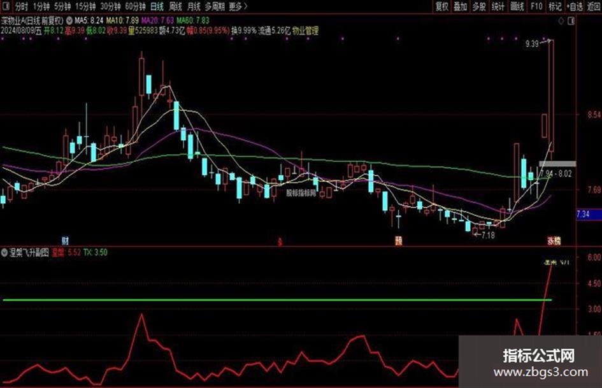The image size is (602, 388).
Task: Click the MA10: 7.89 value
Action: pos(122,20)
